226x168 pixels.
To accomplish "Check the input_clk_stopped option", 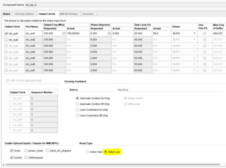I will pyautogui.click(x=48, y=151).
